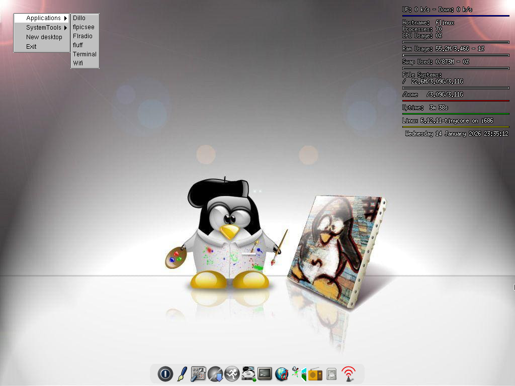
Task: Launch flpicsee fairy picture icon
Action: [x=299, y=374]
